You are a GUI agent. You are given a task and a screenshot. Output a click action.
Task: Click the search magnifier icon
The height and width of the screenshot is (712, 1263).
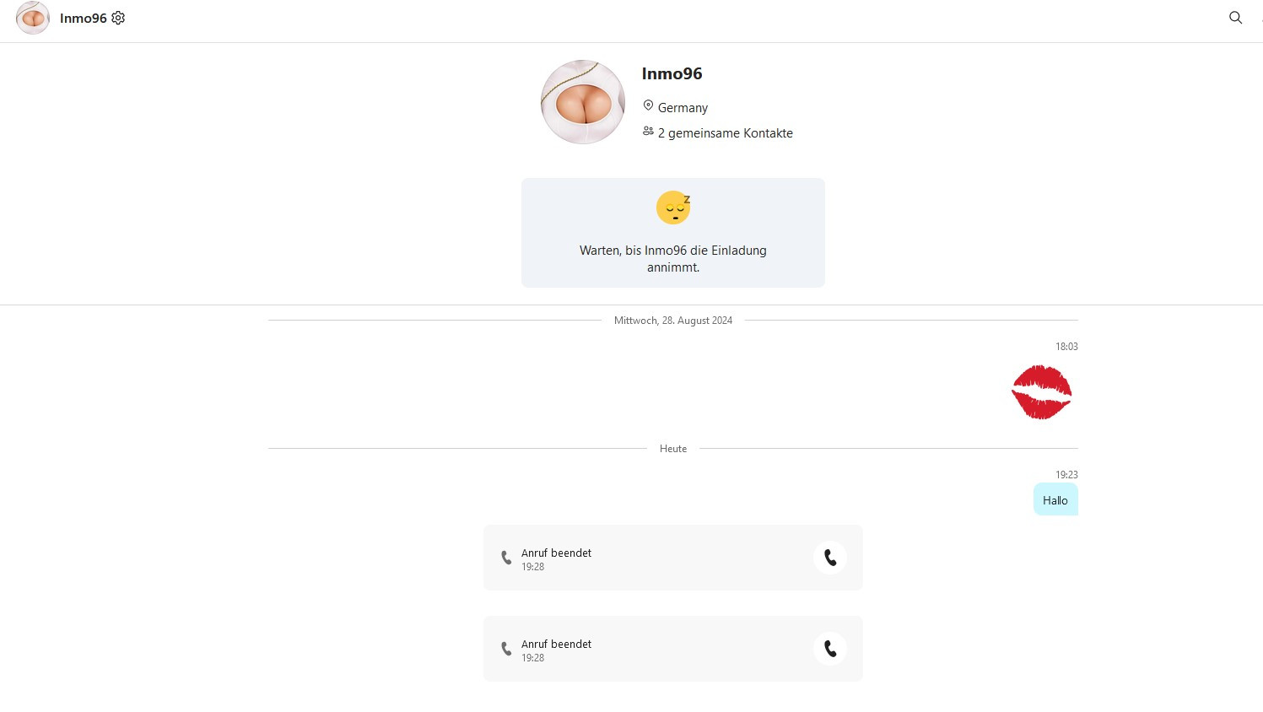[1235, 18]
